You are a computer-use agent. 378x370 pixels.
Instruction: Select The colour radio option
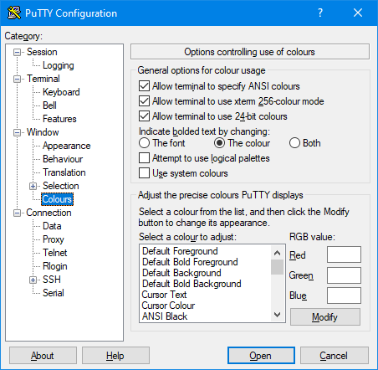(219, 143)
